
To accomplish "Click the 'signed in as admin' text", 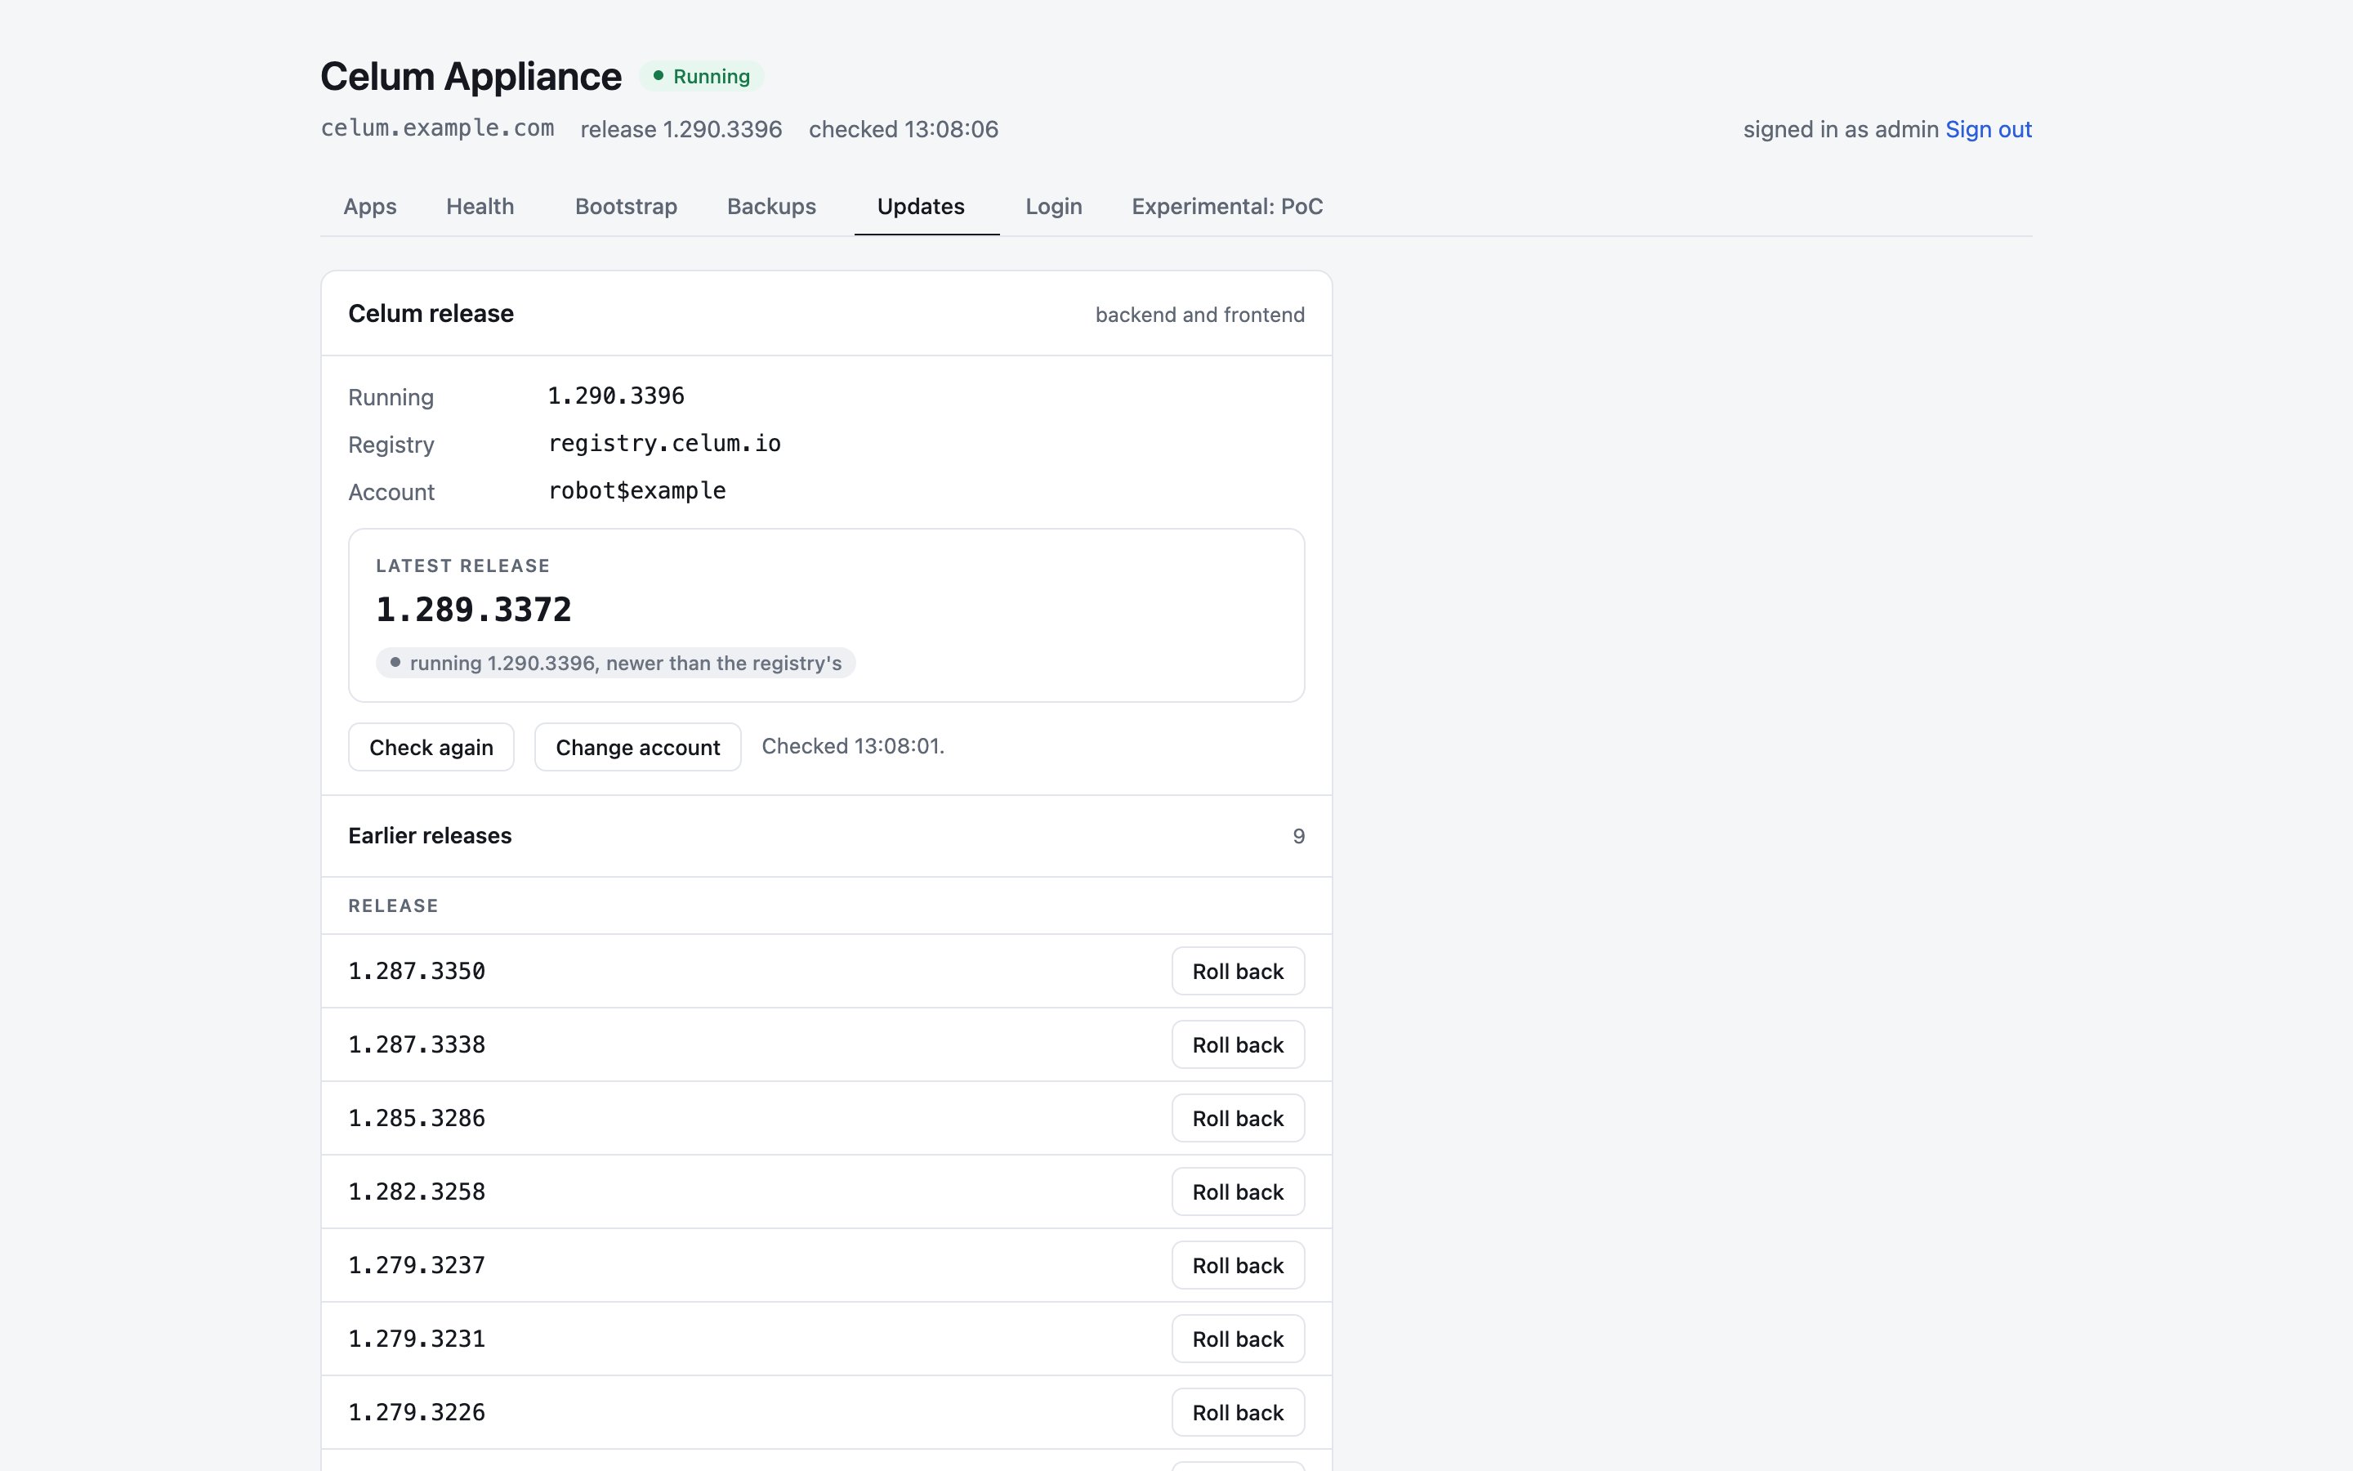I will pyautogui.click(x=1841, y=129).
